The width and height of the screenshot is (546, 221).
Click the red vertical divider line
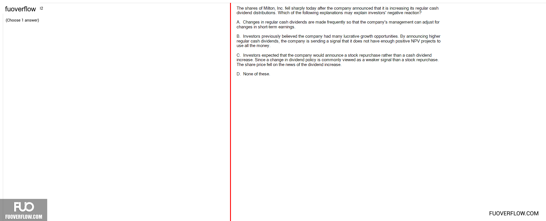coord(230,112)
